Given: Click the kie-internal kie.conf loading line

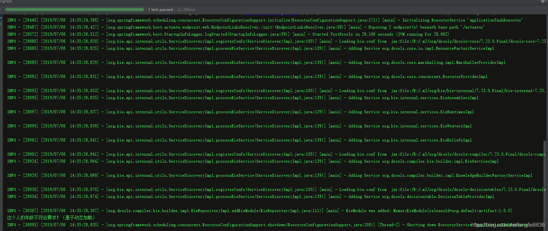Looking at the screenshot, I should click(277, 91).
